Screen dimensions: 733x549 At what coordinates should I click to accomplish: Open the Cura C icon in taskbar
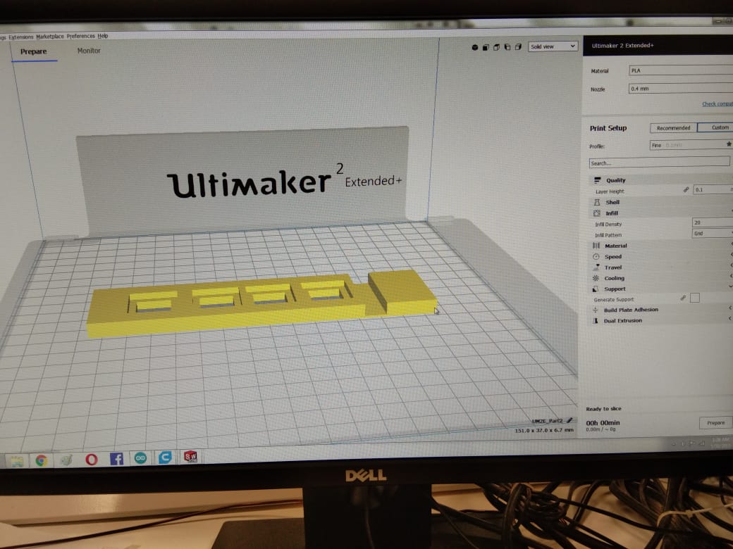tap(165, 458)
